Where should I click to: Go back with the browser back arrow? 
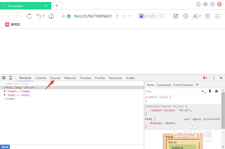[8, 16]
